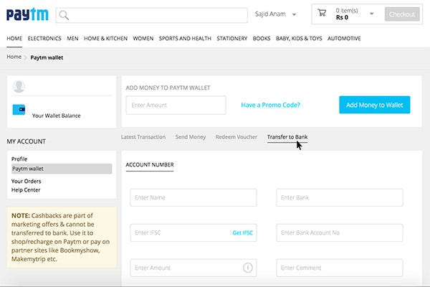Expand the cart items dropdown arrow
The height and width of the screenshot is (287, 430).
click(371, 14)
